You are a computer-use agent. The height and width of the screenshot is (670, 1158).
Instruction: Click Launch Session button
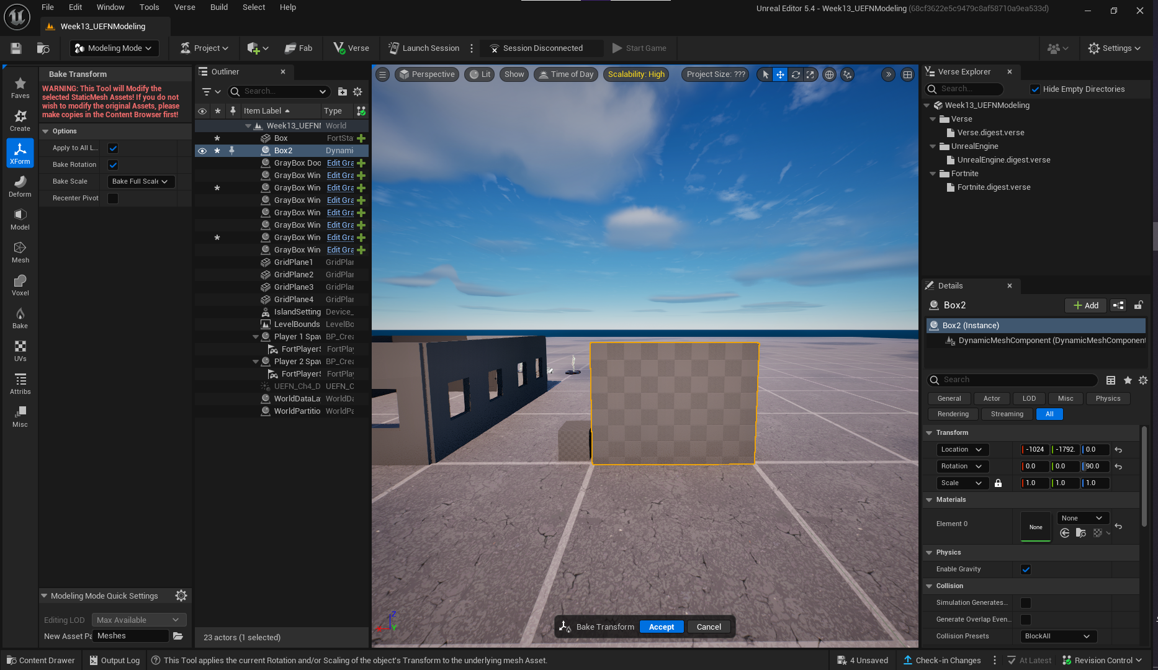(x=424, y=48)
